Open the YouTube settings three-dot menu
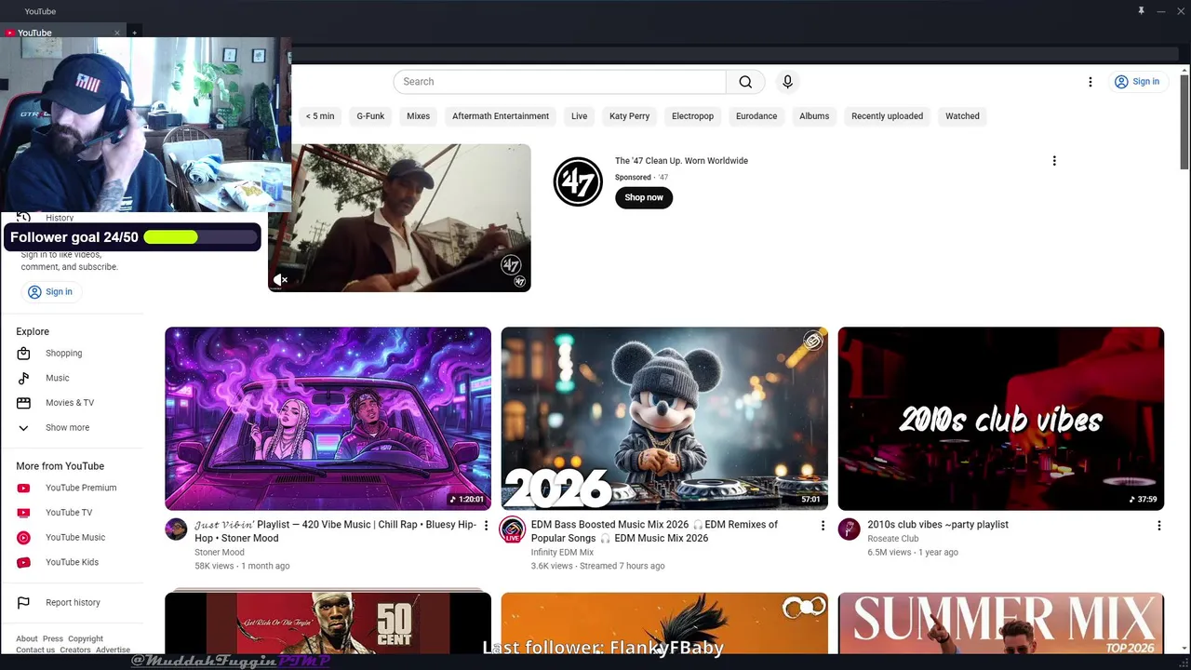This screenshot has width=1191, height=670. coord(1091,82)
